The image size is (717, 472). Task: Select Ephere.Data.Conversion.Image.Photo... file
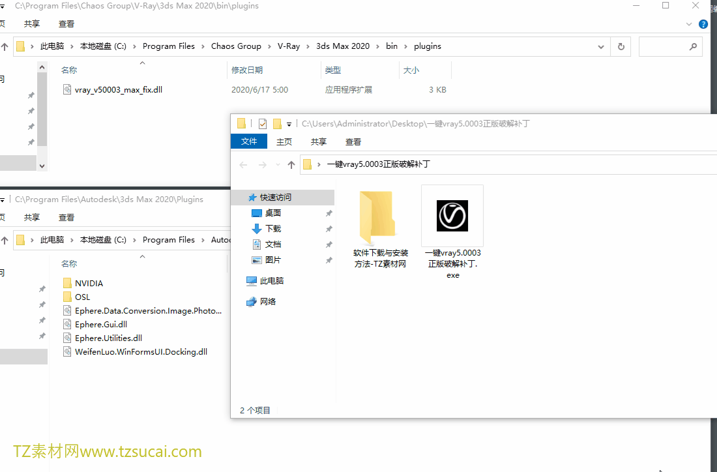pyautogui.click(x=148, y=310)
